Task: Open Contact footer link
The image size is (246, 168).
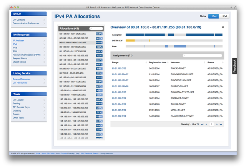Action: [64, 153]
